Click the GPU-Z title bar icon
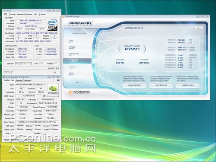The image size is (216, 162). click(4, 77)
